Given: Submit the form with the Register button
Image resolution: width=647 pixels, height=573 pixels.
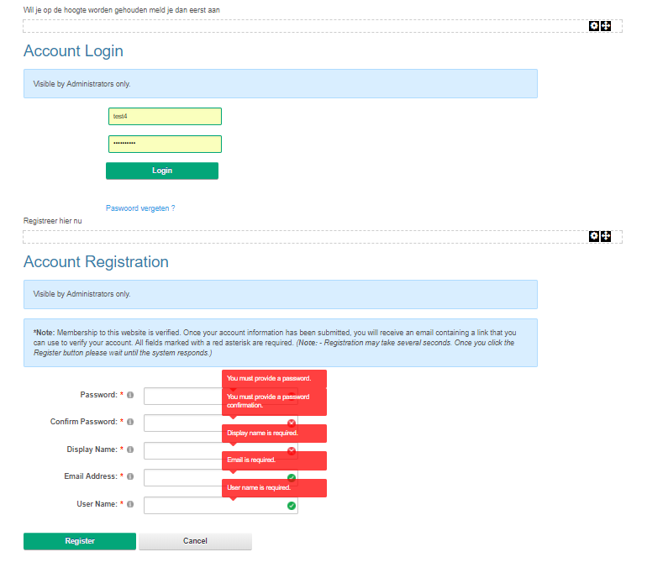Looking at the screenshot, I should tap(80, 541).
